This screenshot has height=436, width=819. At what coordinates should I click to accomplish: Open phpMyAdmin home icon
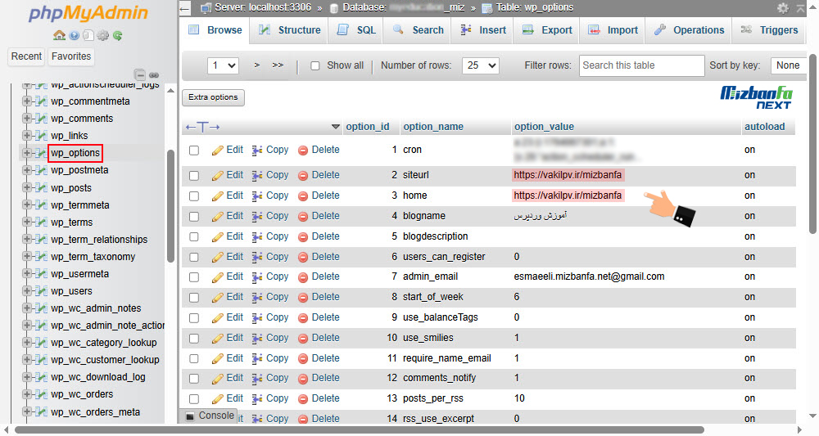coord(60,35)
